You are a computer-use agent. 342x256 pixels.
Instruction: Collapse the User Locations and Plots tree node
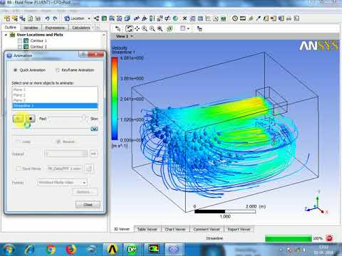pos(6,35)
